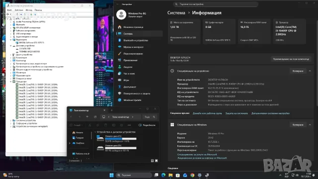Open Microsoft Software License Terms link

(x=202, y=158)
